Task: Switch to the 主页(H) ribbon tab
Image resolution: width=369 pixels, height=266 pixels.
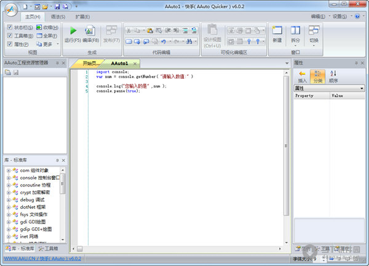Action: click(x=33, y=17)
